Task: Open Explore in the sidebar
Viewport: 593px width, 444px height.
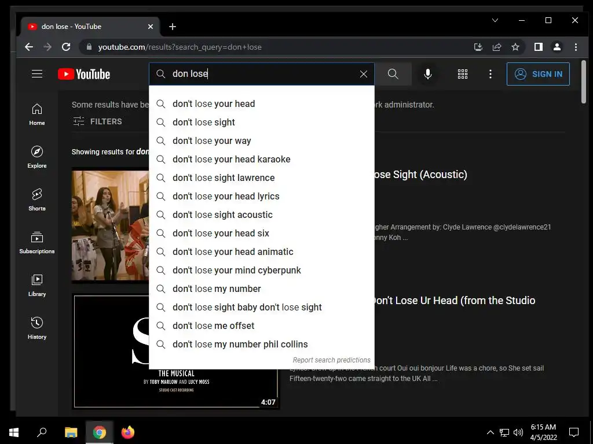Action: [37, 157]
